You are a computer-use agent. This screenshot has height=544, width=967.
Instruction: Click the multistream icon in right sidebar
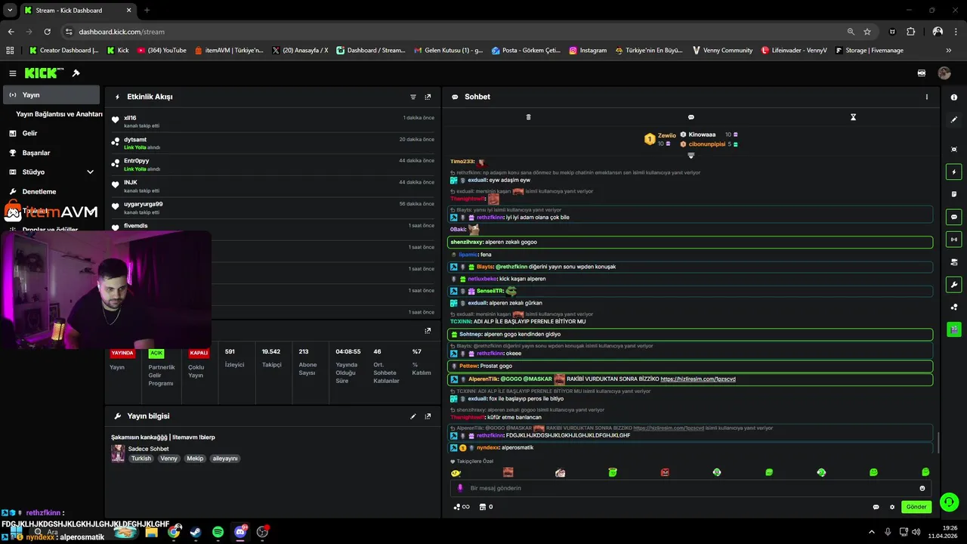(954, 262)
